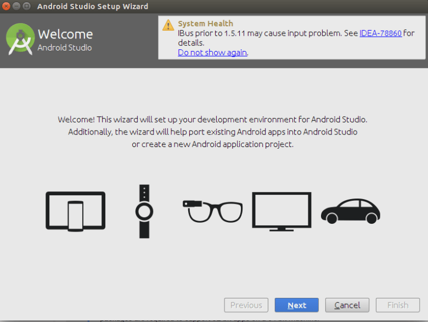Click the smart glasses icon
This screenshot has height=322, width=428.
click(x=213, y=211)
